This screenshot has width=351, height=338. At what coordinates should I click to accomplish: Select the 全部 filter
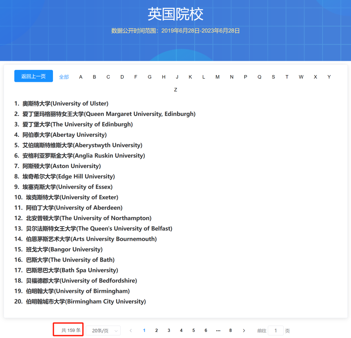point(64,77)
